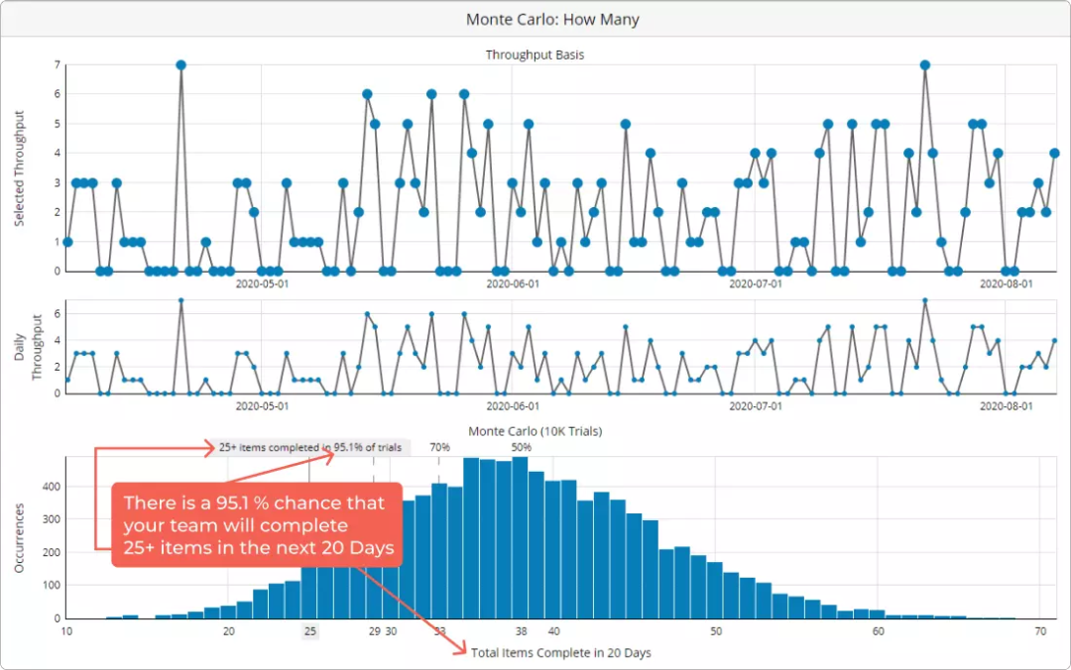Click the Throughput Basis chart title

535,55
